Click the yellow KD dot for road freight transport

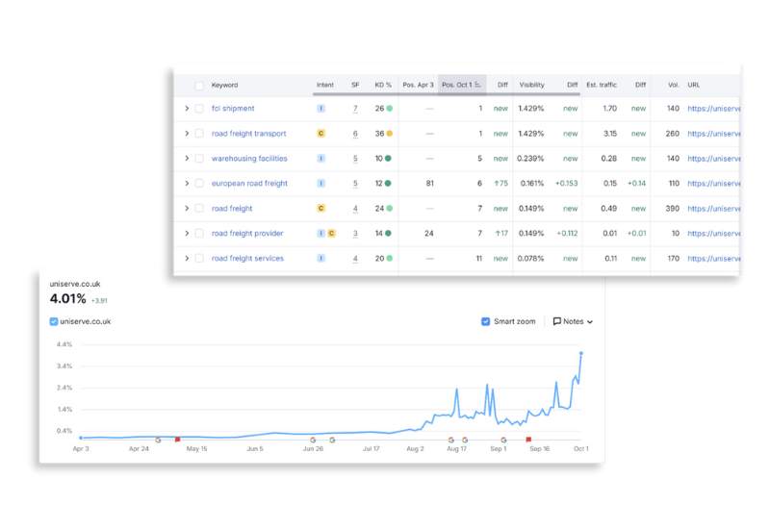[390, 134]
